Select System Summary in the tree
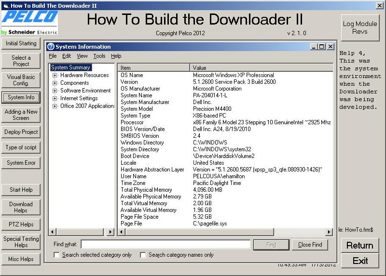This screenshot has height=276, width=386. point(70,67)
